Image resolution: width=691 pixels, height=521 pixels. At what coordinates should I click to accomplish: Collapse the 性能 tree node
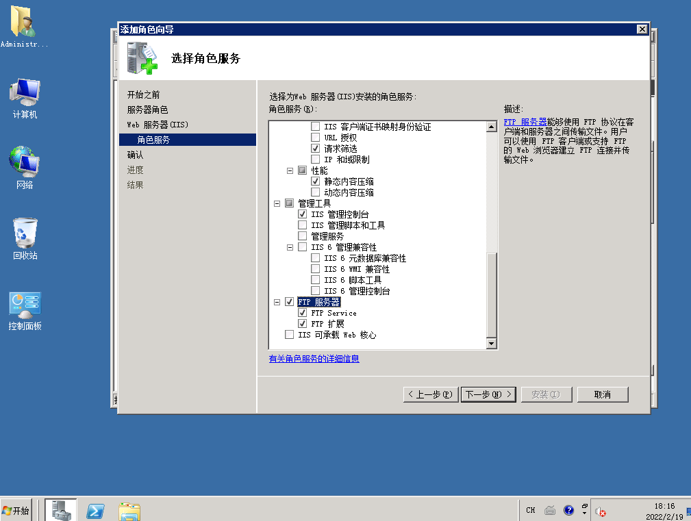(290, 170)
